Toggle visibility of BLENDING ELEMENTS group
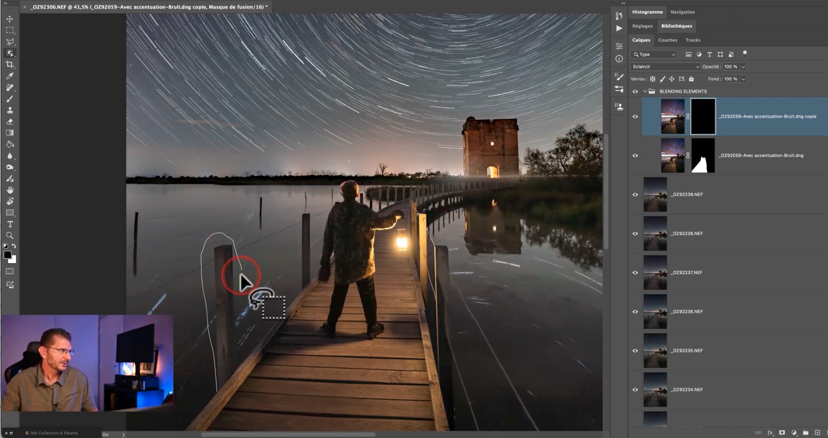The image size is (828, 438). point(635,92)
